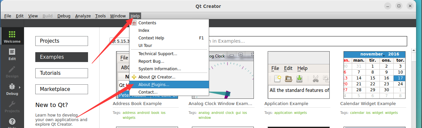Expand the Debug mode submenu arrow
The image size is (422, 128).
(x=19, y=87)
